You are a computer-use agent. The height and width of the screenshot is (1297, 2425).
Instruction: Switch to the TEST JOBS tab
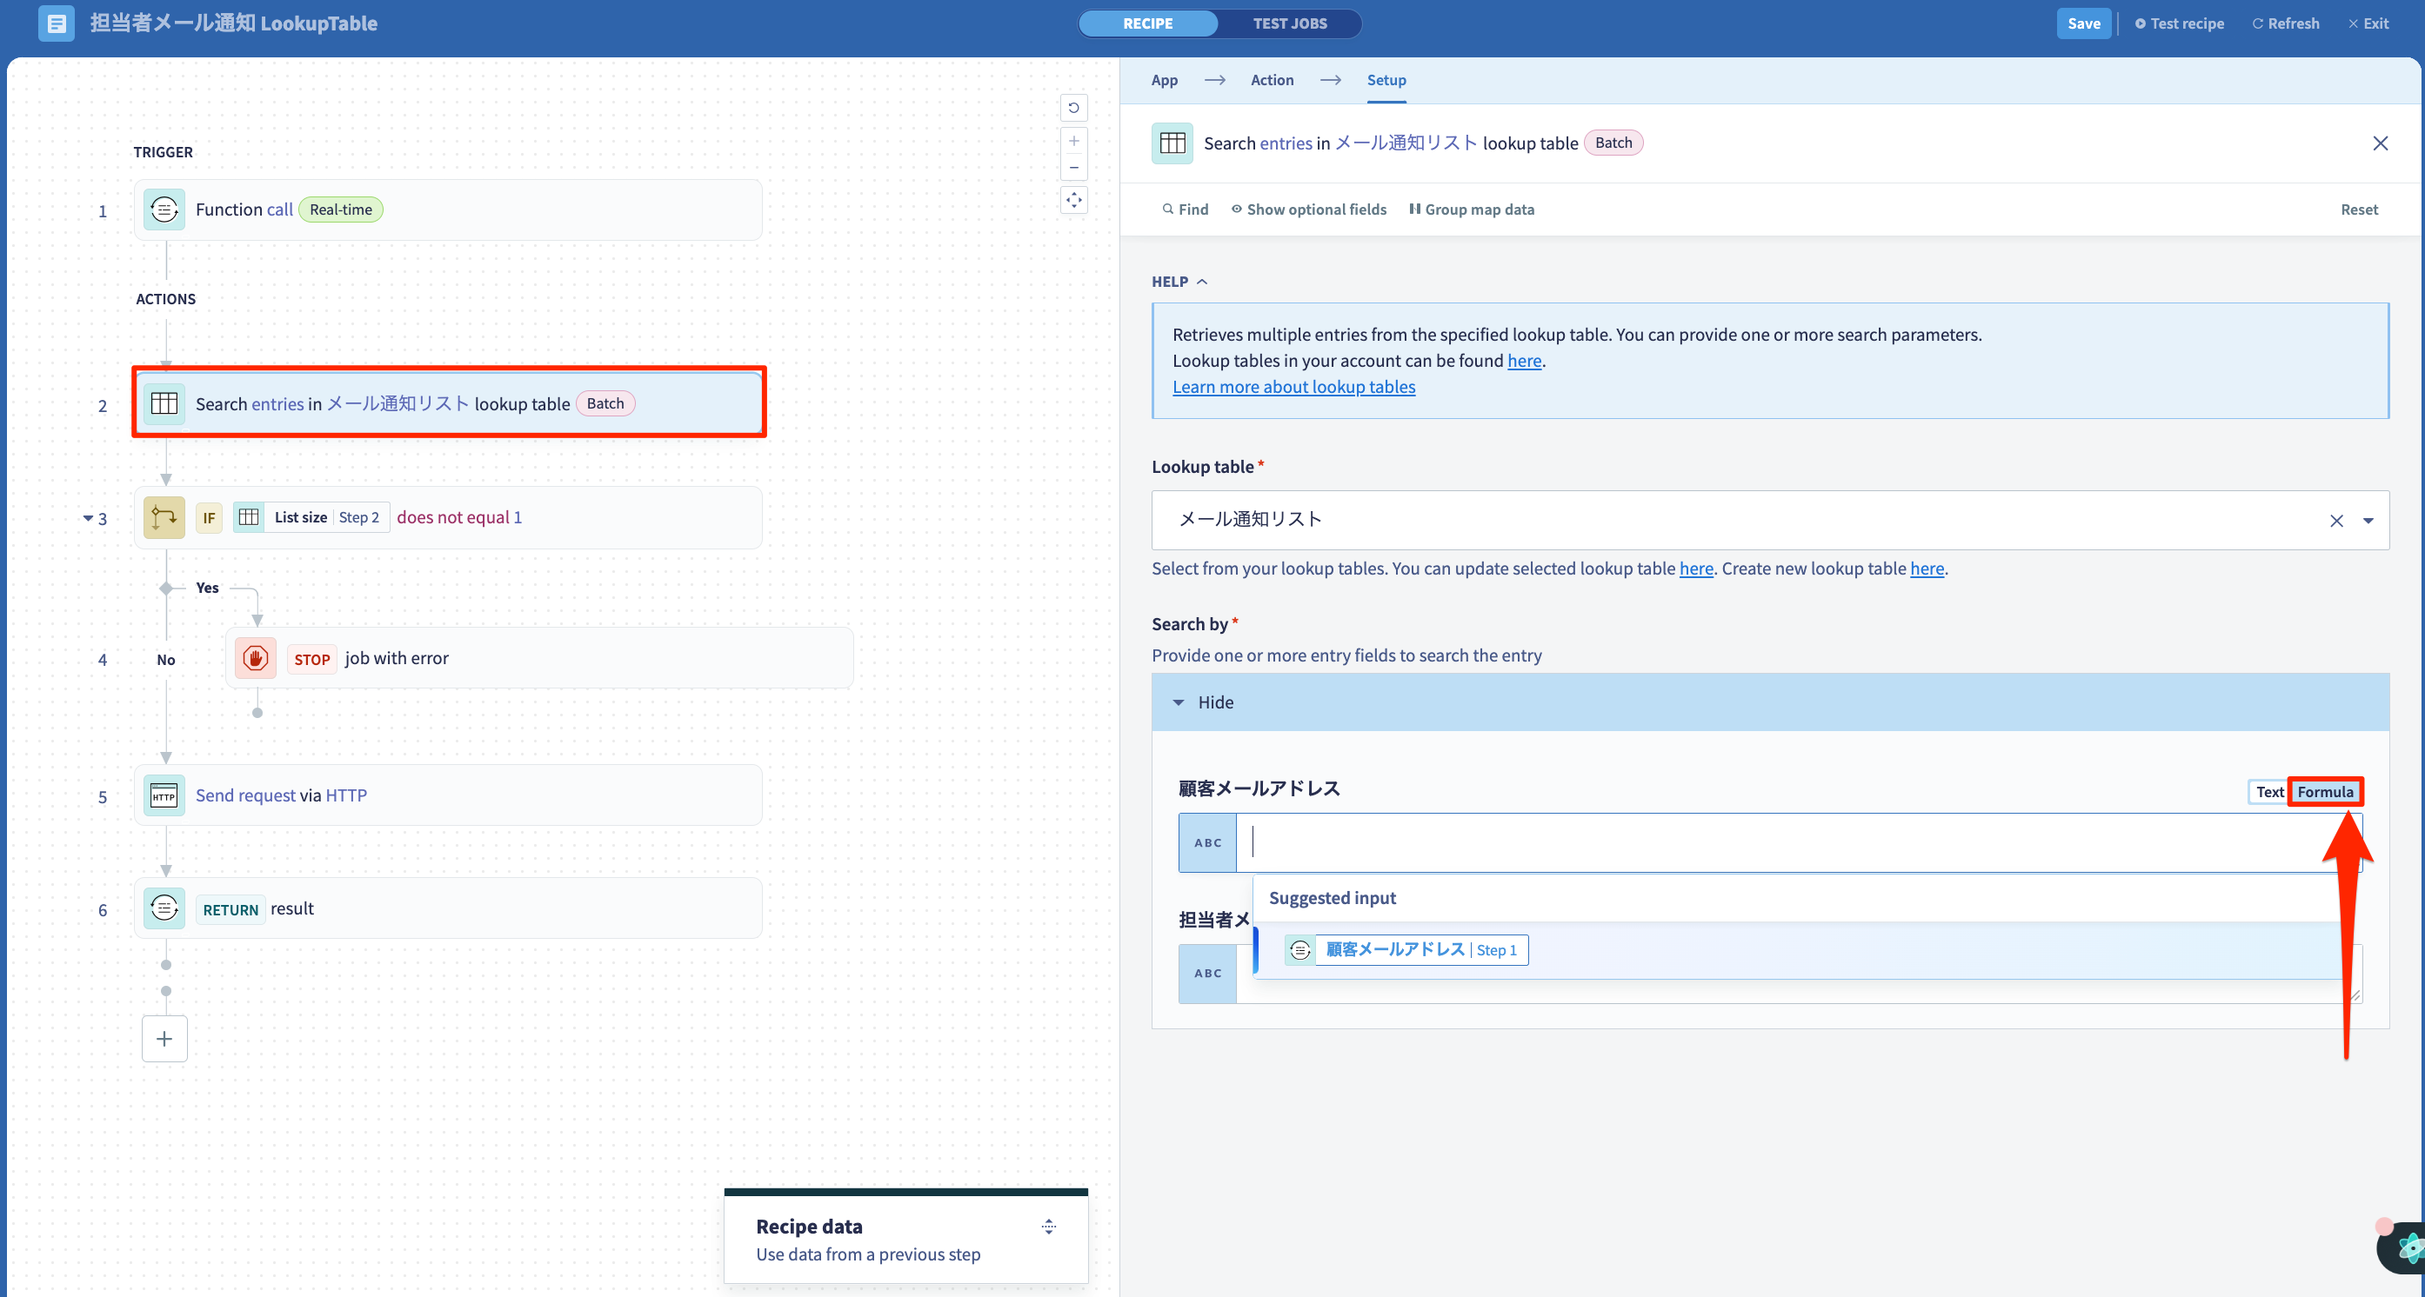[1290, 23]
